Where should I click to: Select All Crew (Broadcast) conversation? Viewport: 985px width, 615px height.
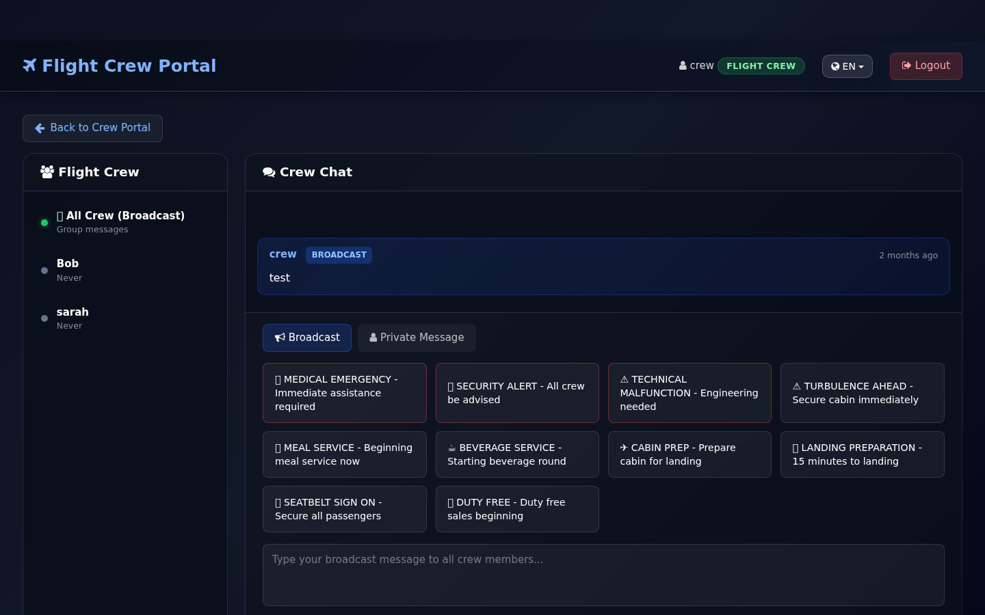125,222
